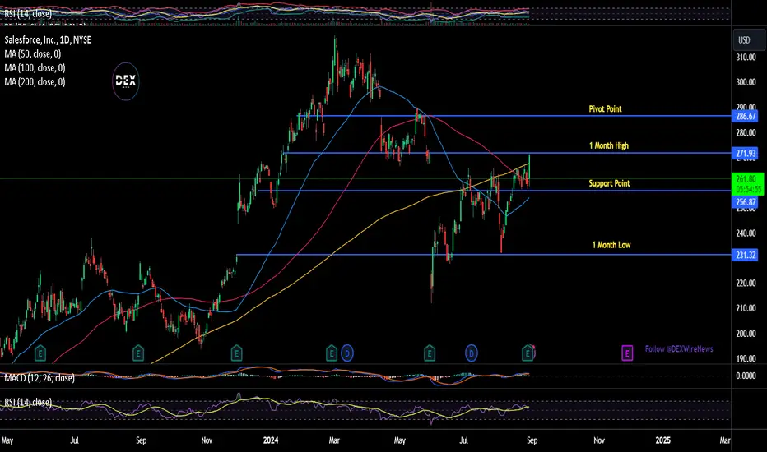The height and width of the screenshot is (452, 767).
Task: Select the RSI legend in the bottom pane
Action: coord(28,402)
